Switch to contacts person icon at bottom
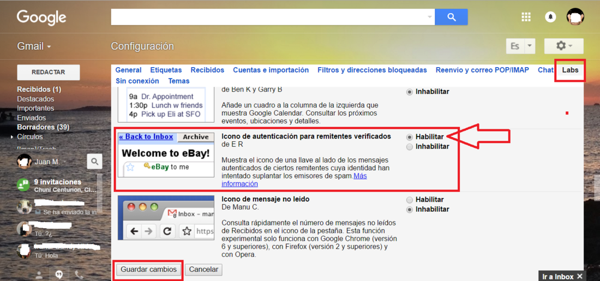Viewport: 600px width, 281px height. coord(39,274)
